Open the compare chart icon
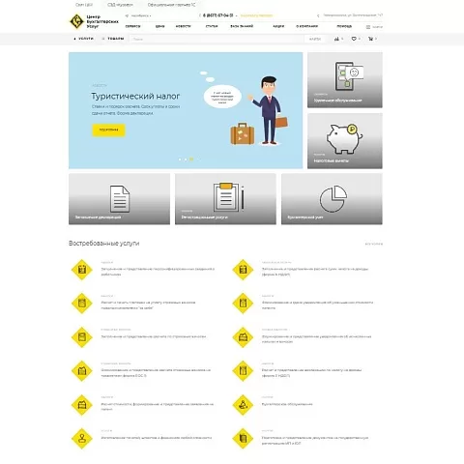This screenshot has height=464, width=464. [x=336, y=39]
